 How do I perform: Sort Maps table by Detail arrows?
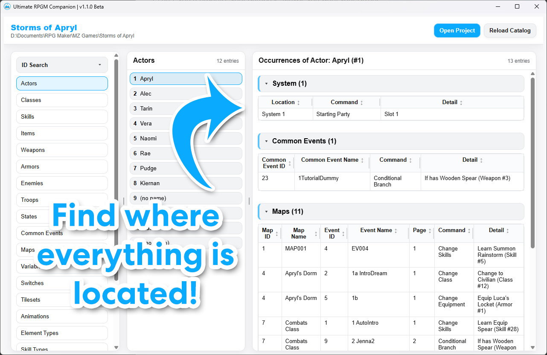click(508, 231)
